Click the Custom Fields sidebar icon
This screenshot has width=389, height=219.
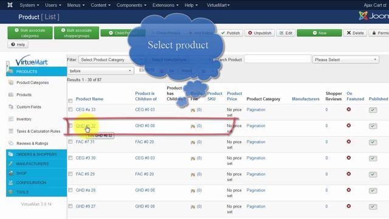[11, 107]
